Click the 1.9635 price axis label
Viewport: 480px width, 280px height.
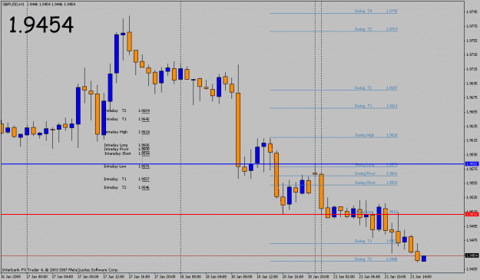(x=472, y=126)
